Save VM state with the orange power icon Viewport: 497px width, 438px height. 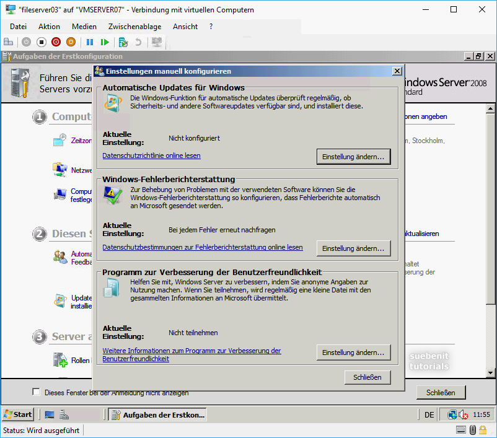point(71,42)
